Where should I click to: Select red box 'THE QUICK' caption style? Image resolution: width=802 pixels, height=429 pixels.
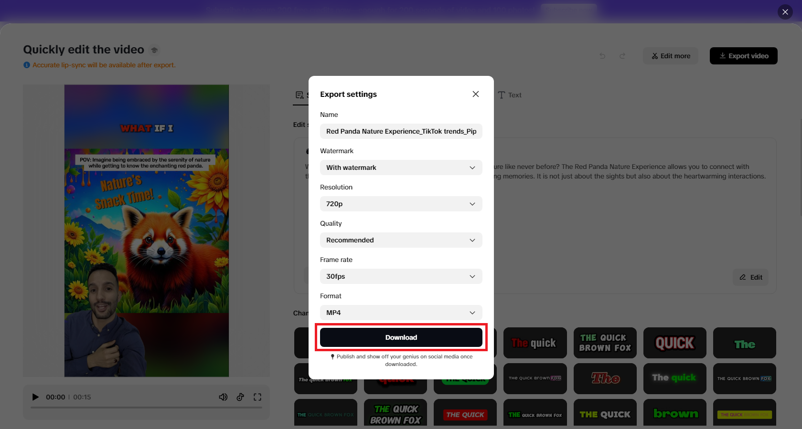[x=465, y=413]
